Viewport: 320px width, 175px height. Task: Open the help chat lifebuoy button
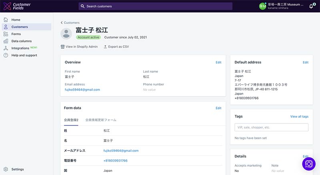coord(309,164)
